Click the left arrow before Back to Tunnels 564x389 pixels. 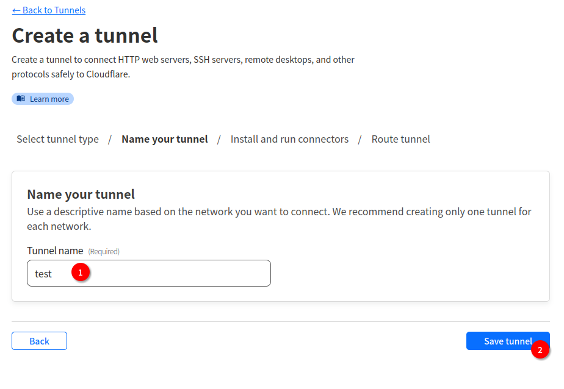coord(16,10)
